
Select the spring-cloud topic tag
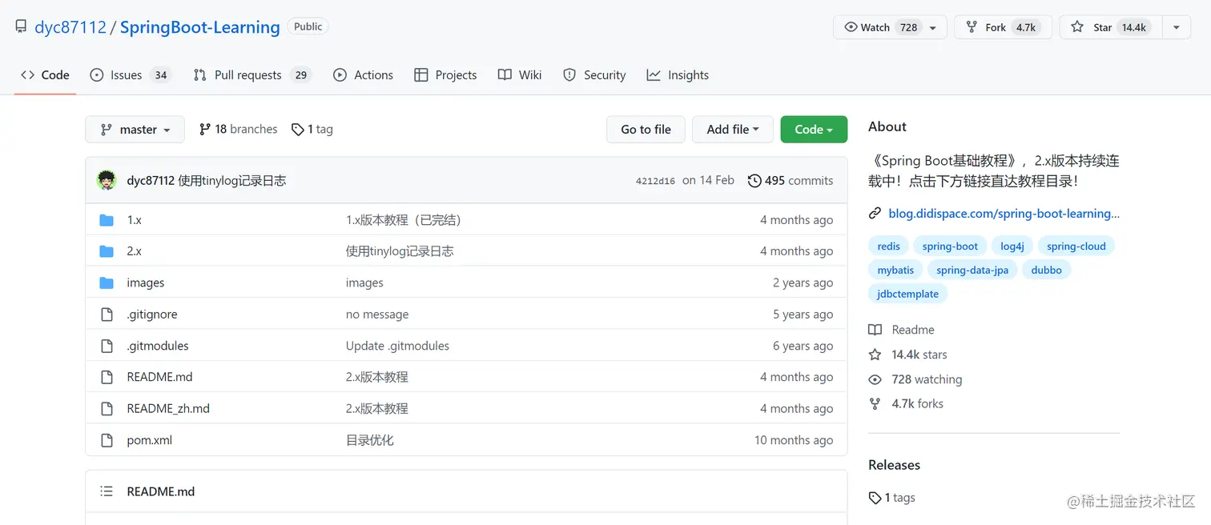[1076, 246]
